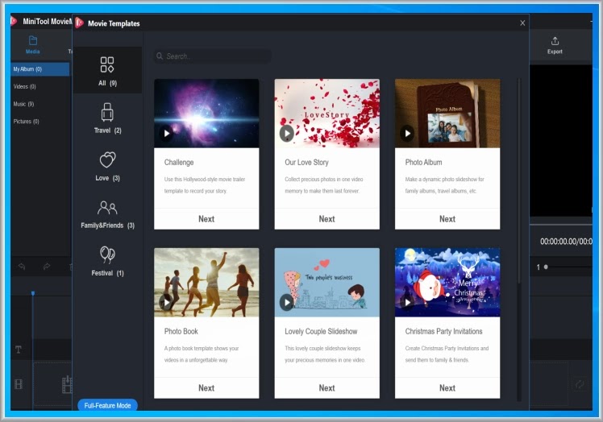
Task: Click Next under Our Love Story
Action: [x=326, y=219]
